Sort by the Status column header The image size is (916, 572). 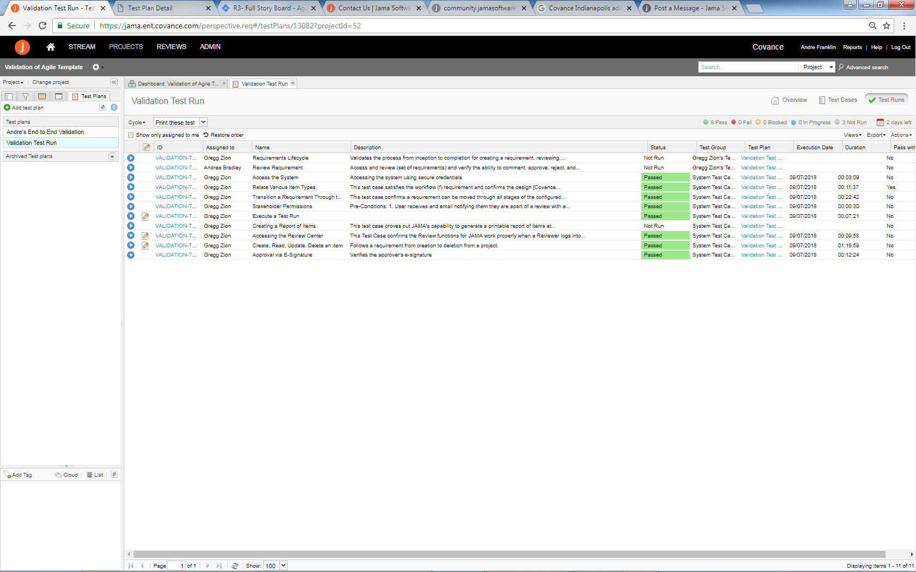[672, 147]
